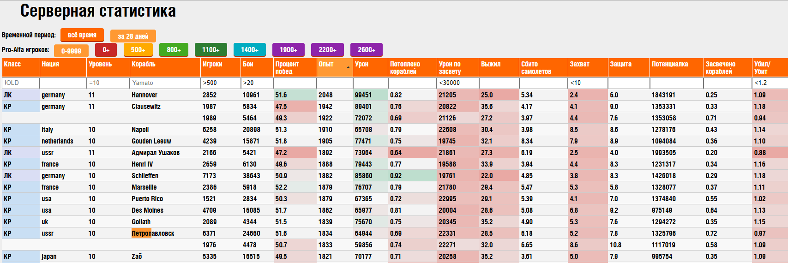
Task: Click the Корабль filter field with Yamato
Action: tap(165, 83)
